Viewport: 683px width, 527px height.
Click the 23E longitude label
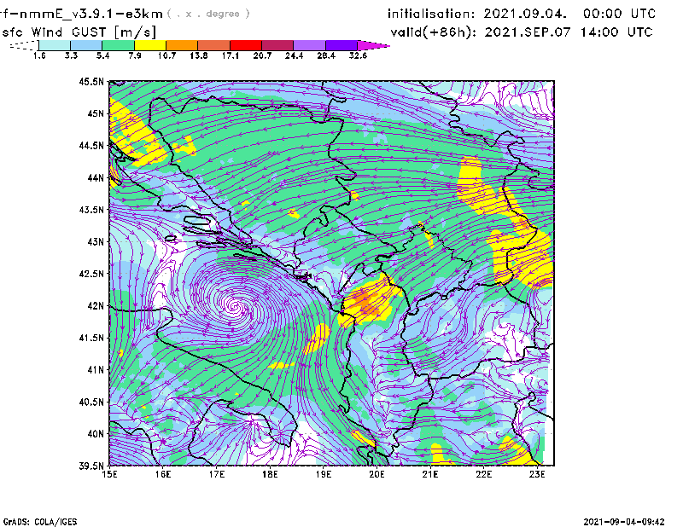point(537,475)
